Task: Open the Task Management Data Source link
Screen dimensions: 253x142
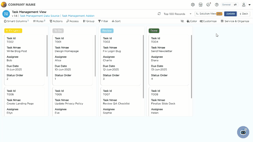Action: pos(40,15)
